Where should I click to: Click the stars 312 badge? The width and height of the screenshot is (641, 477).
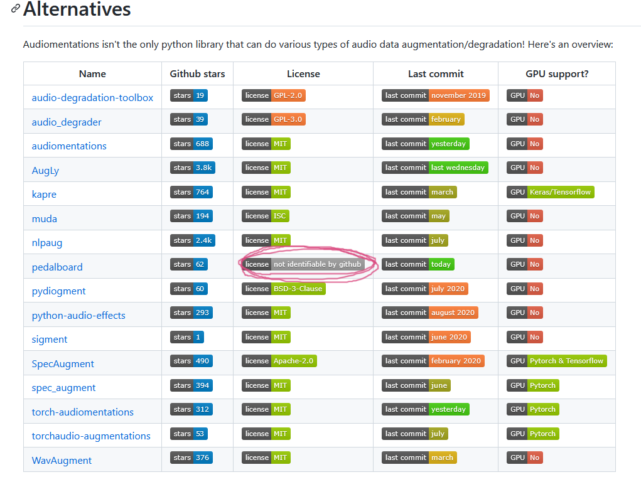click(191, 409)
